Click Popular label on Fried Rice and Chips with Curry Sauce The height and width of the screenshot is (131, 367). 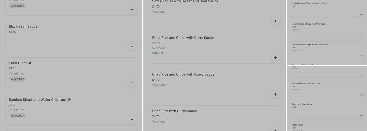coord(158,53)
